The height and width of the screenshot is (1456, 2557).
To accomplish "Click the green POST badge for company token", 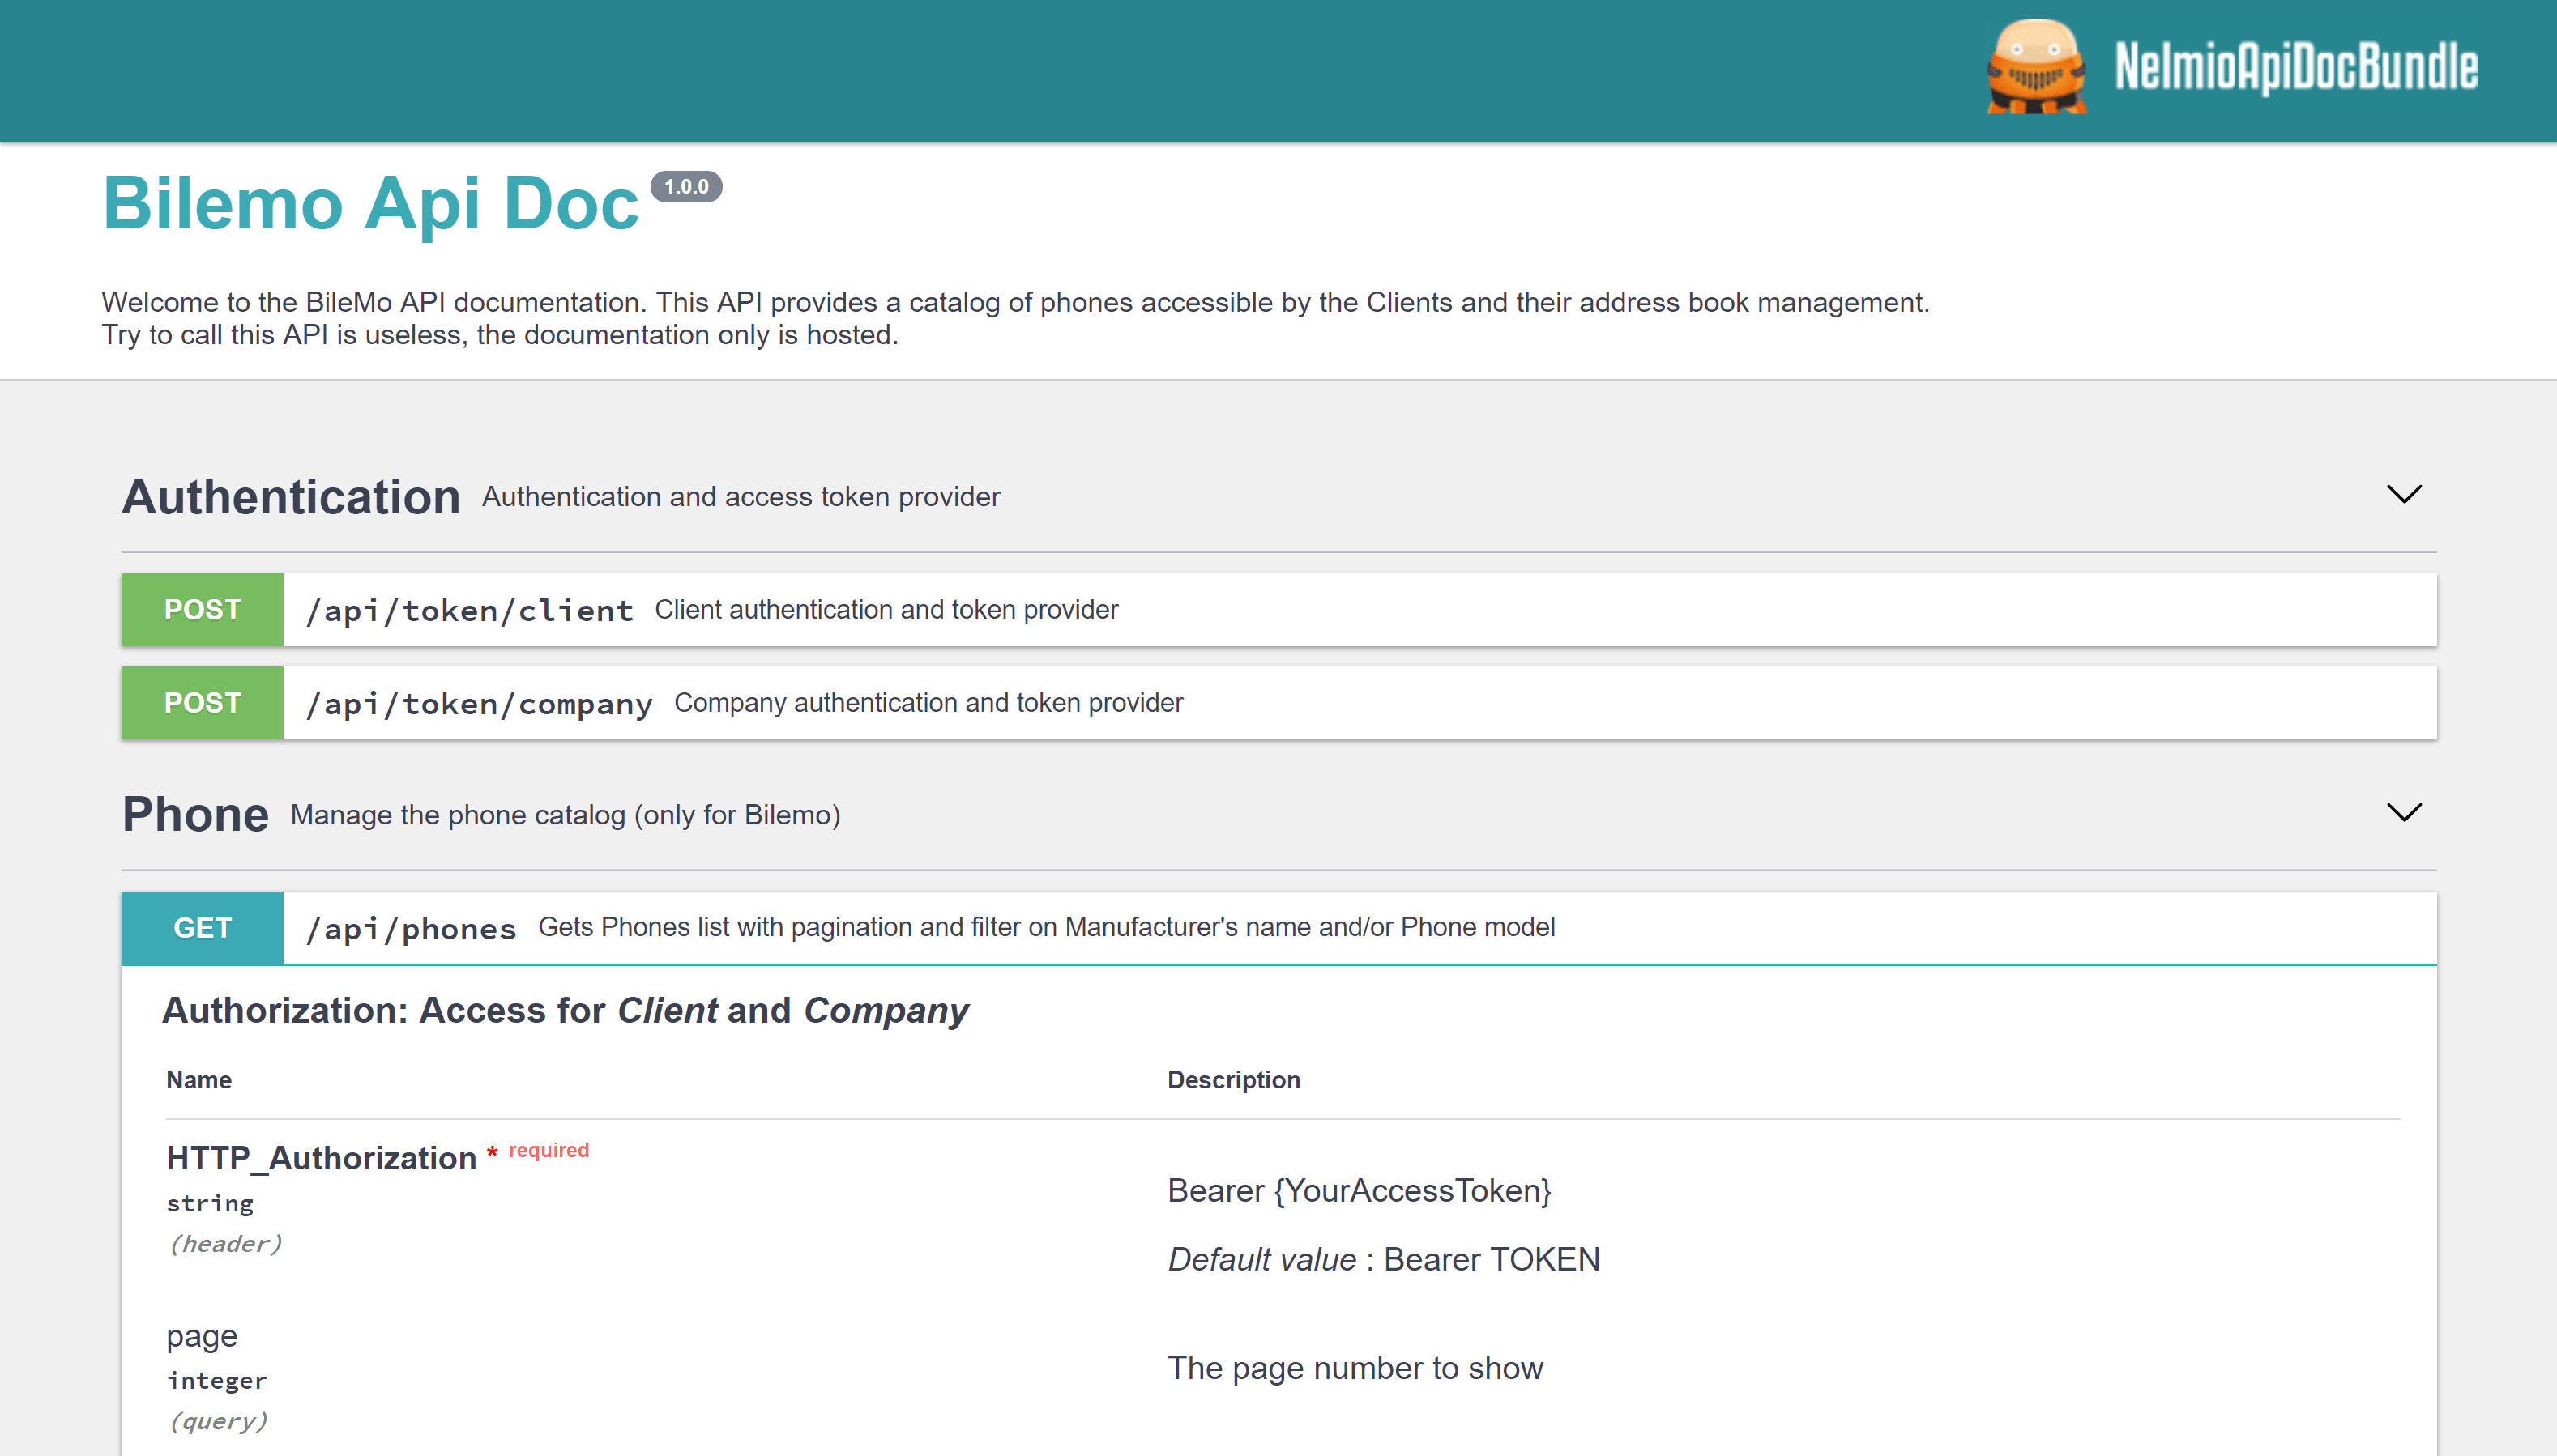I will point(202,703).
